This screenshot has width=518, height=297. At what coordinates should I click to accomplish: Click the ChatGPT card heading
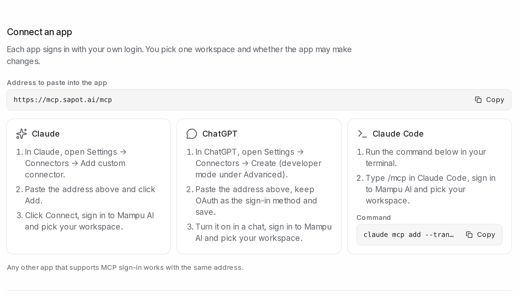tap(220, 134)
